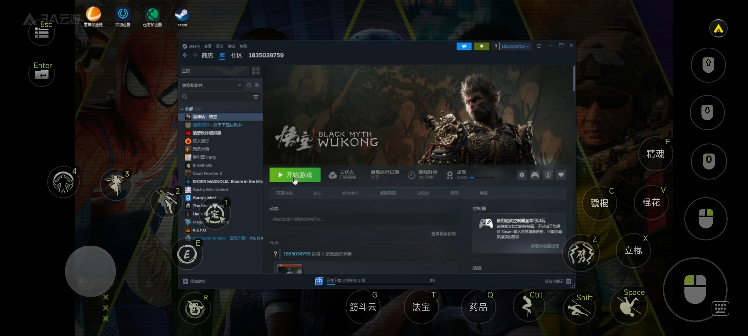This screenshot has height=336, width=748.
Task: Open the 迅游加速器 desktop icon
Action: click(x=153, y=17)
